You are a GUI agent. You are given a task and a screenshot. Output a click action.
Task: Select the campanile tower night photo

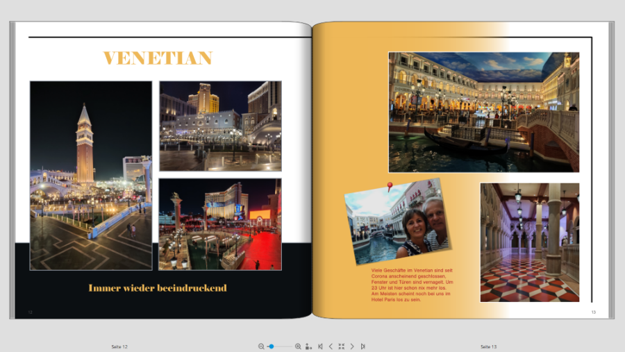click(x=91, y=176)
